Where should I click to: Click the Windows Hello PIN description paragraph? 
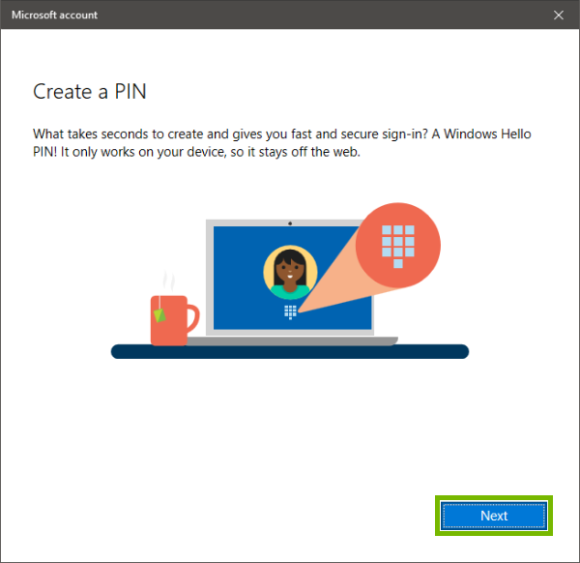pos(282,142)
